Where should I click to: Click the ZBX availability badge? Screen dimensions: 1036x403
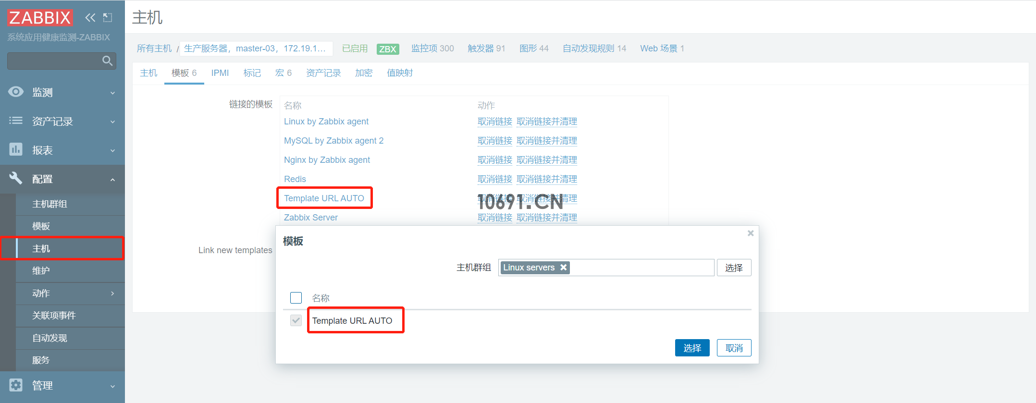coord(388,49)
